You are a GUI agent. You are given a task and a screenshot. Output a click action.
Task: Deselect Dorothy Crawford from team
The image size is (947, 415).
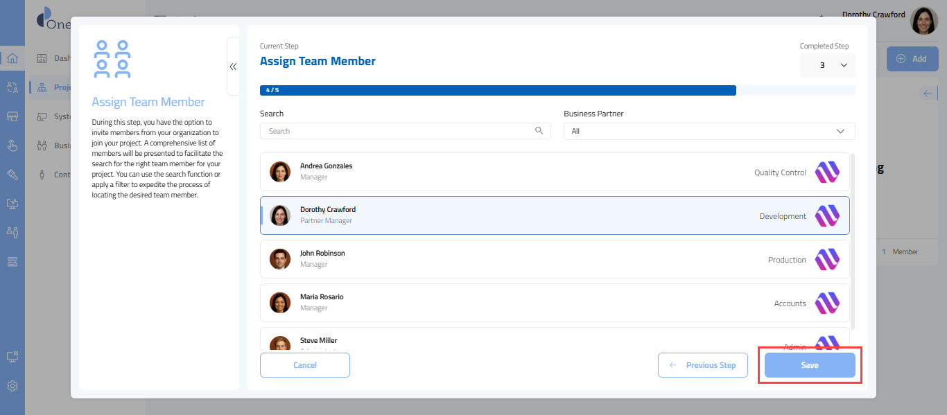(554, 215)
